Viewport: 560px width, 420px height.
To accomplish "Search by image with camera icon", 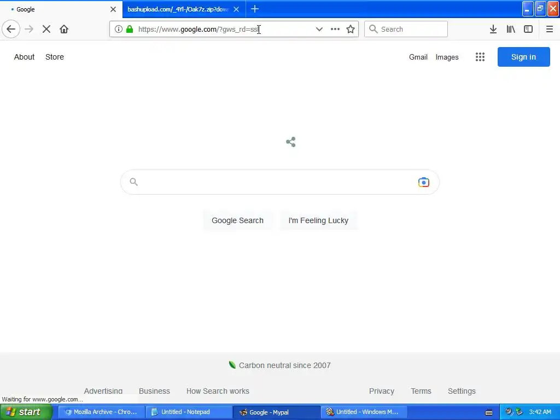I will 424,182.
